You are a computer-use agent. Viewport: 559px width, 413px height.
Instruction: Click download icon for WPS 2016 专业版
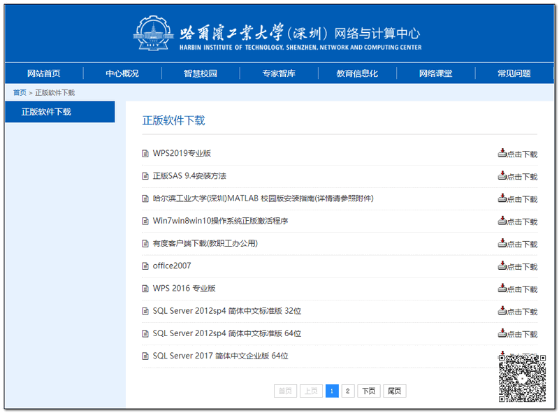click(502, 288)
